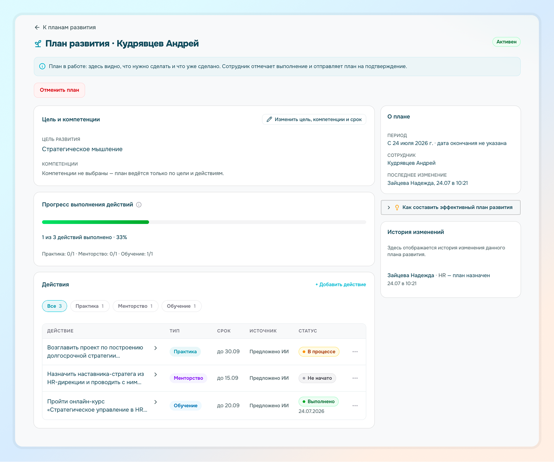Click the 'Не начато' status badge
The height and width of the screenshot is (462, 554).
coord(317,378)
